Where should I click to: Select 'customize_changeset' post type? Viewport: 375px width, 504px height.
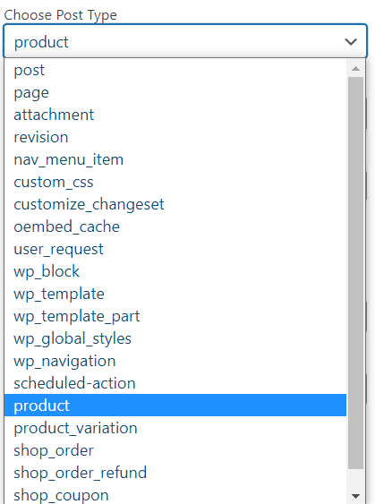point(175,204)
